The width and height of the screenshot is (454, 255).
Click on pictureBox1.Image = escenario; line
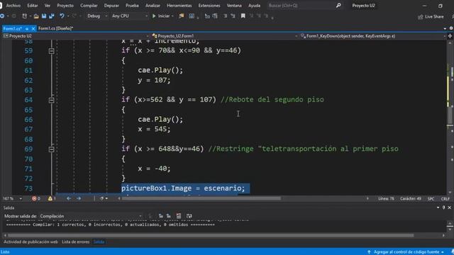(183, 188)
